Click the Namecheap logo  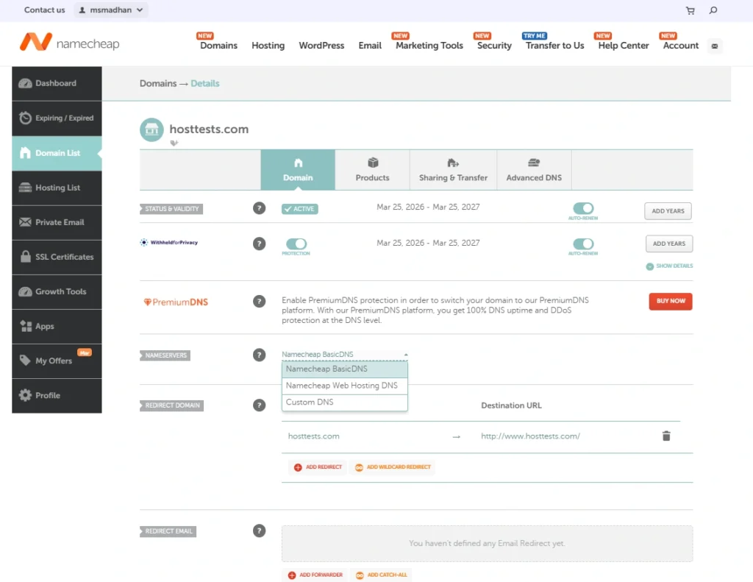tap(69, 43)
